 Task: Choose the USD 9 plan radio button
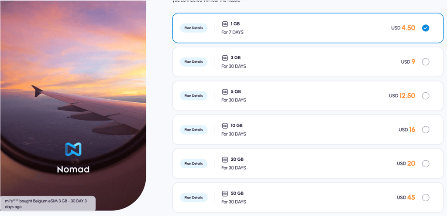click(425, 62)
